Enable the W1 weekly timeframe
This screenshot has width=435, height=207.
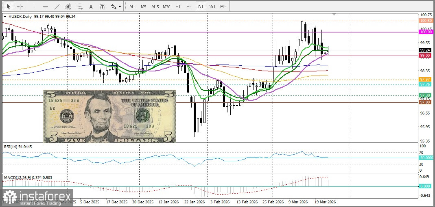click(x=212, y=6)
